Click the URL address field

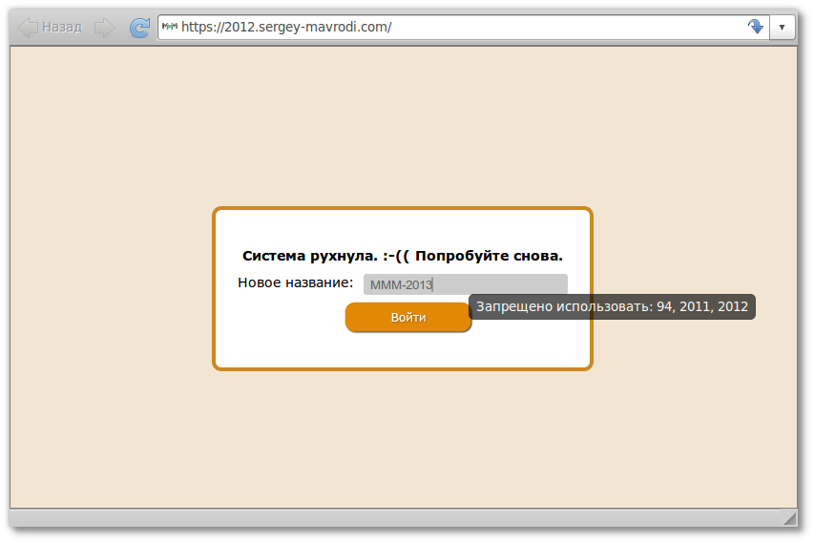pos(462,27)
